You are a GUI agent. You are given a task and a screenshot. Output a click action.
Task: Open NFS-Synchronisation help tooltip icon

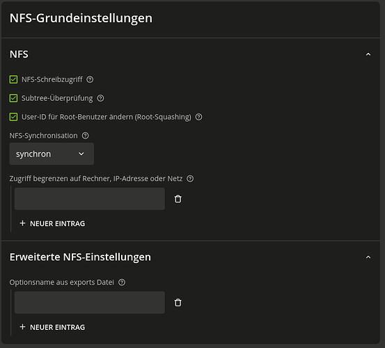click(x=85, y=136)
